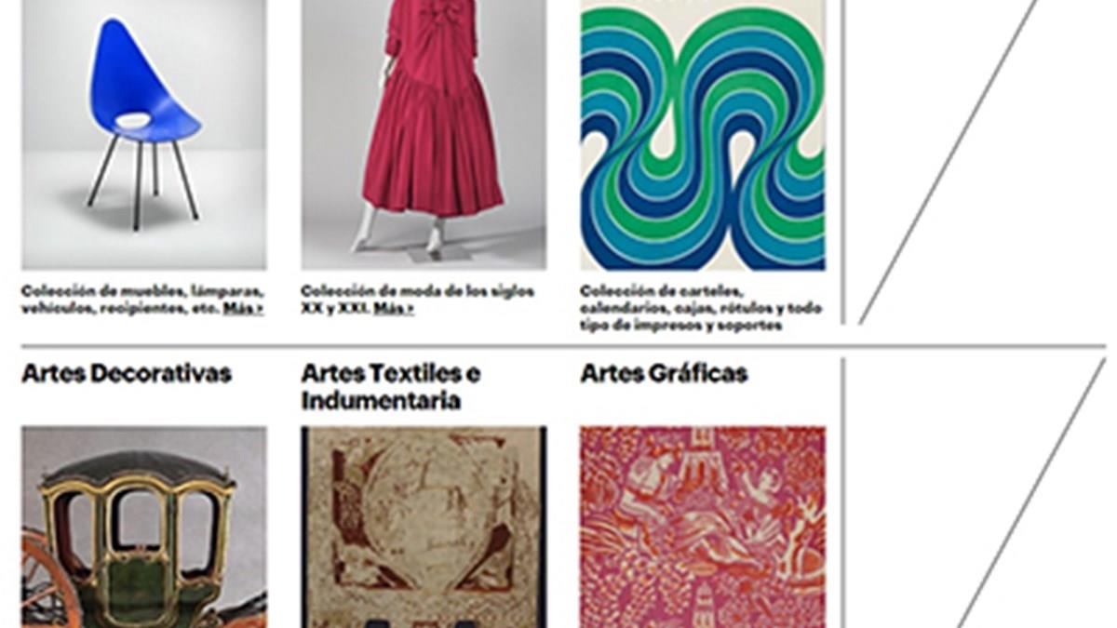Open the red printed graphic artwork image
1117x628 pixels.
tap(703, 528)
